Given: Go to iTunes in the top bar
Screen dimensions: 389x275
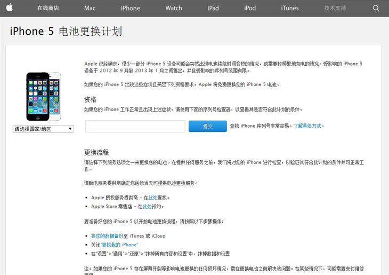Looking at the screenshot, I should point(290,8).
